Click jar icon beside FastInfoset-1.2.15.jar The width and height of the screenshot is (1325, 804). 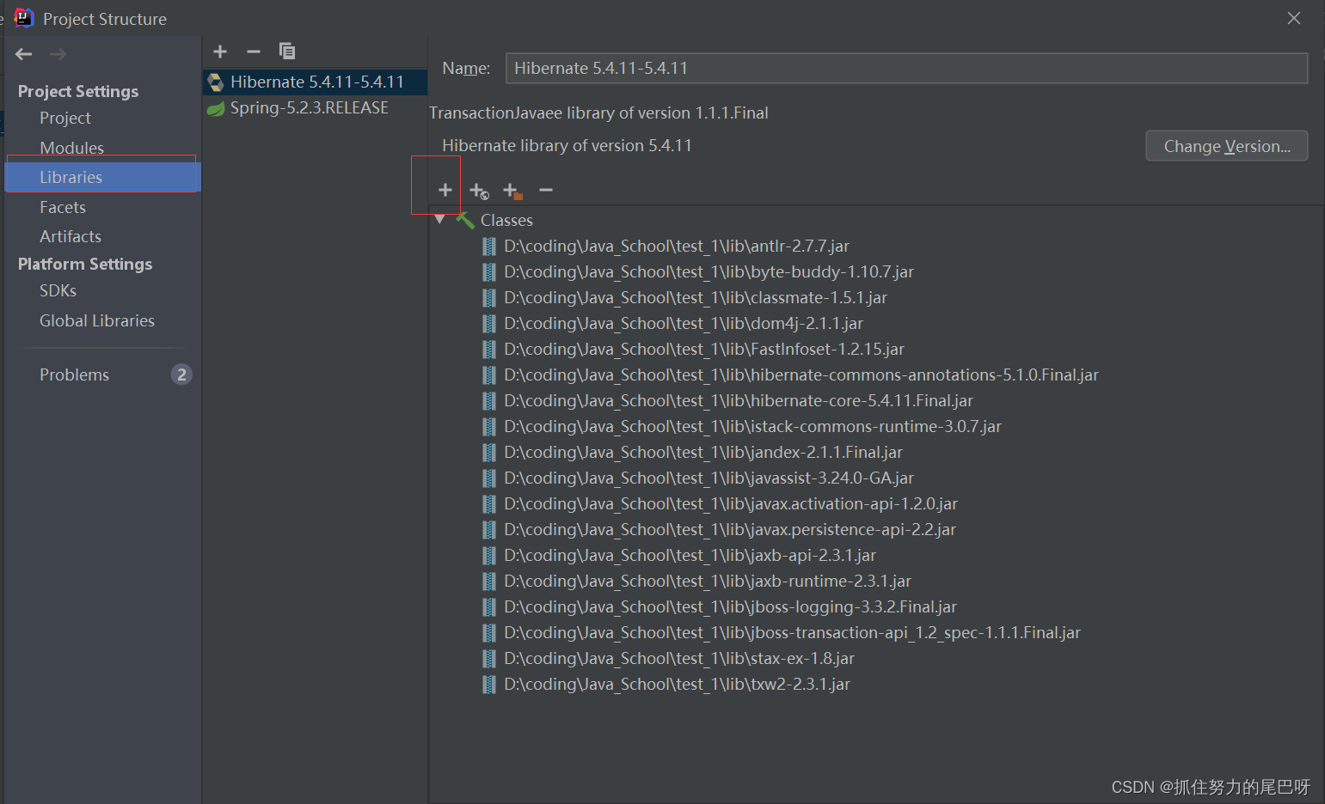489,350
